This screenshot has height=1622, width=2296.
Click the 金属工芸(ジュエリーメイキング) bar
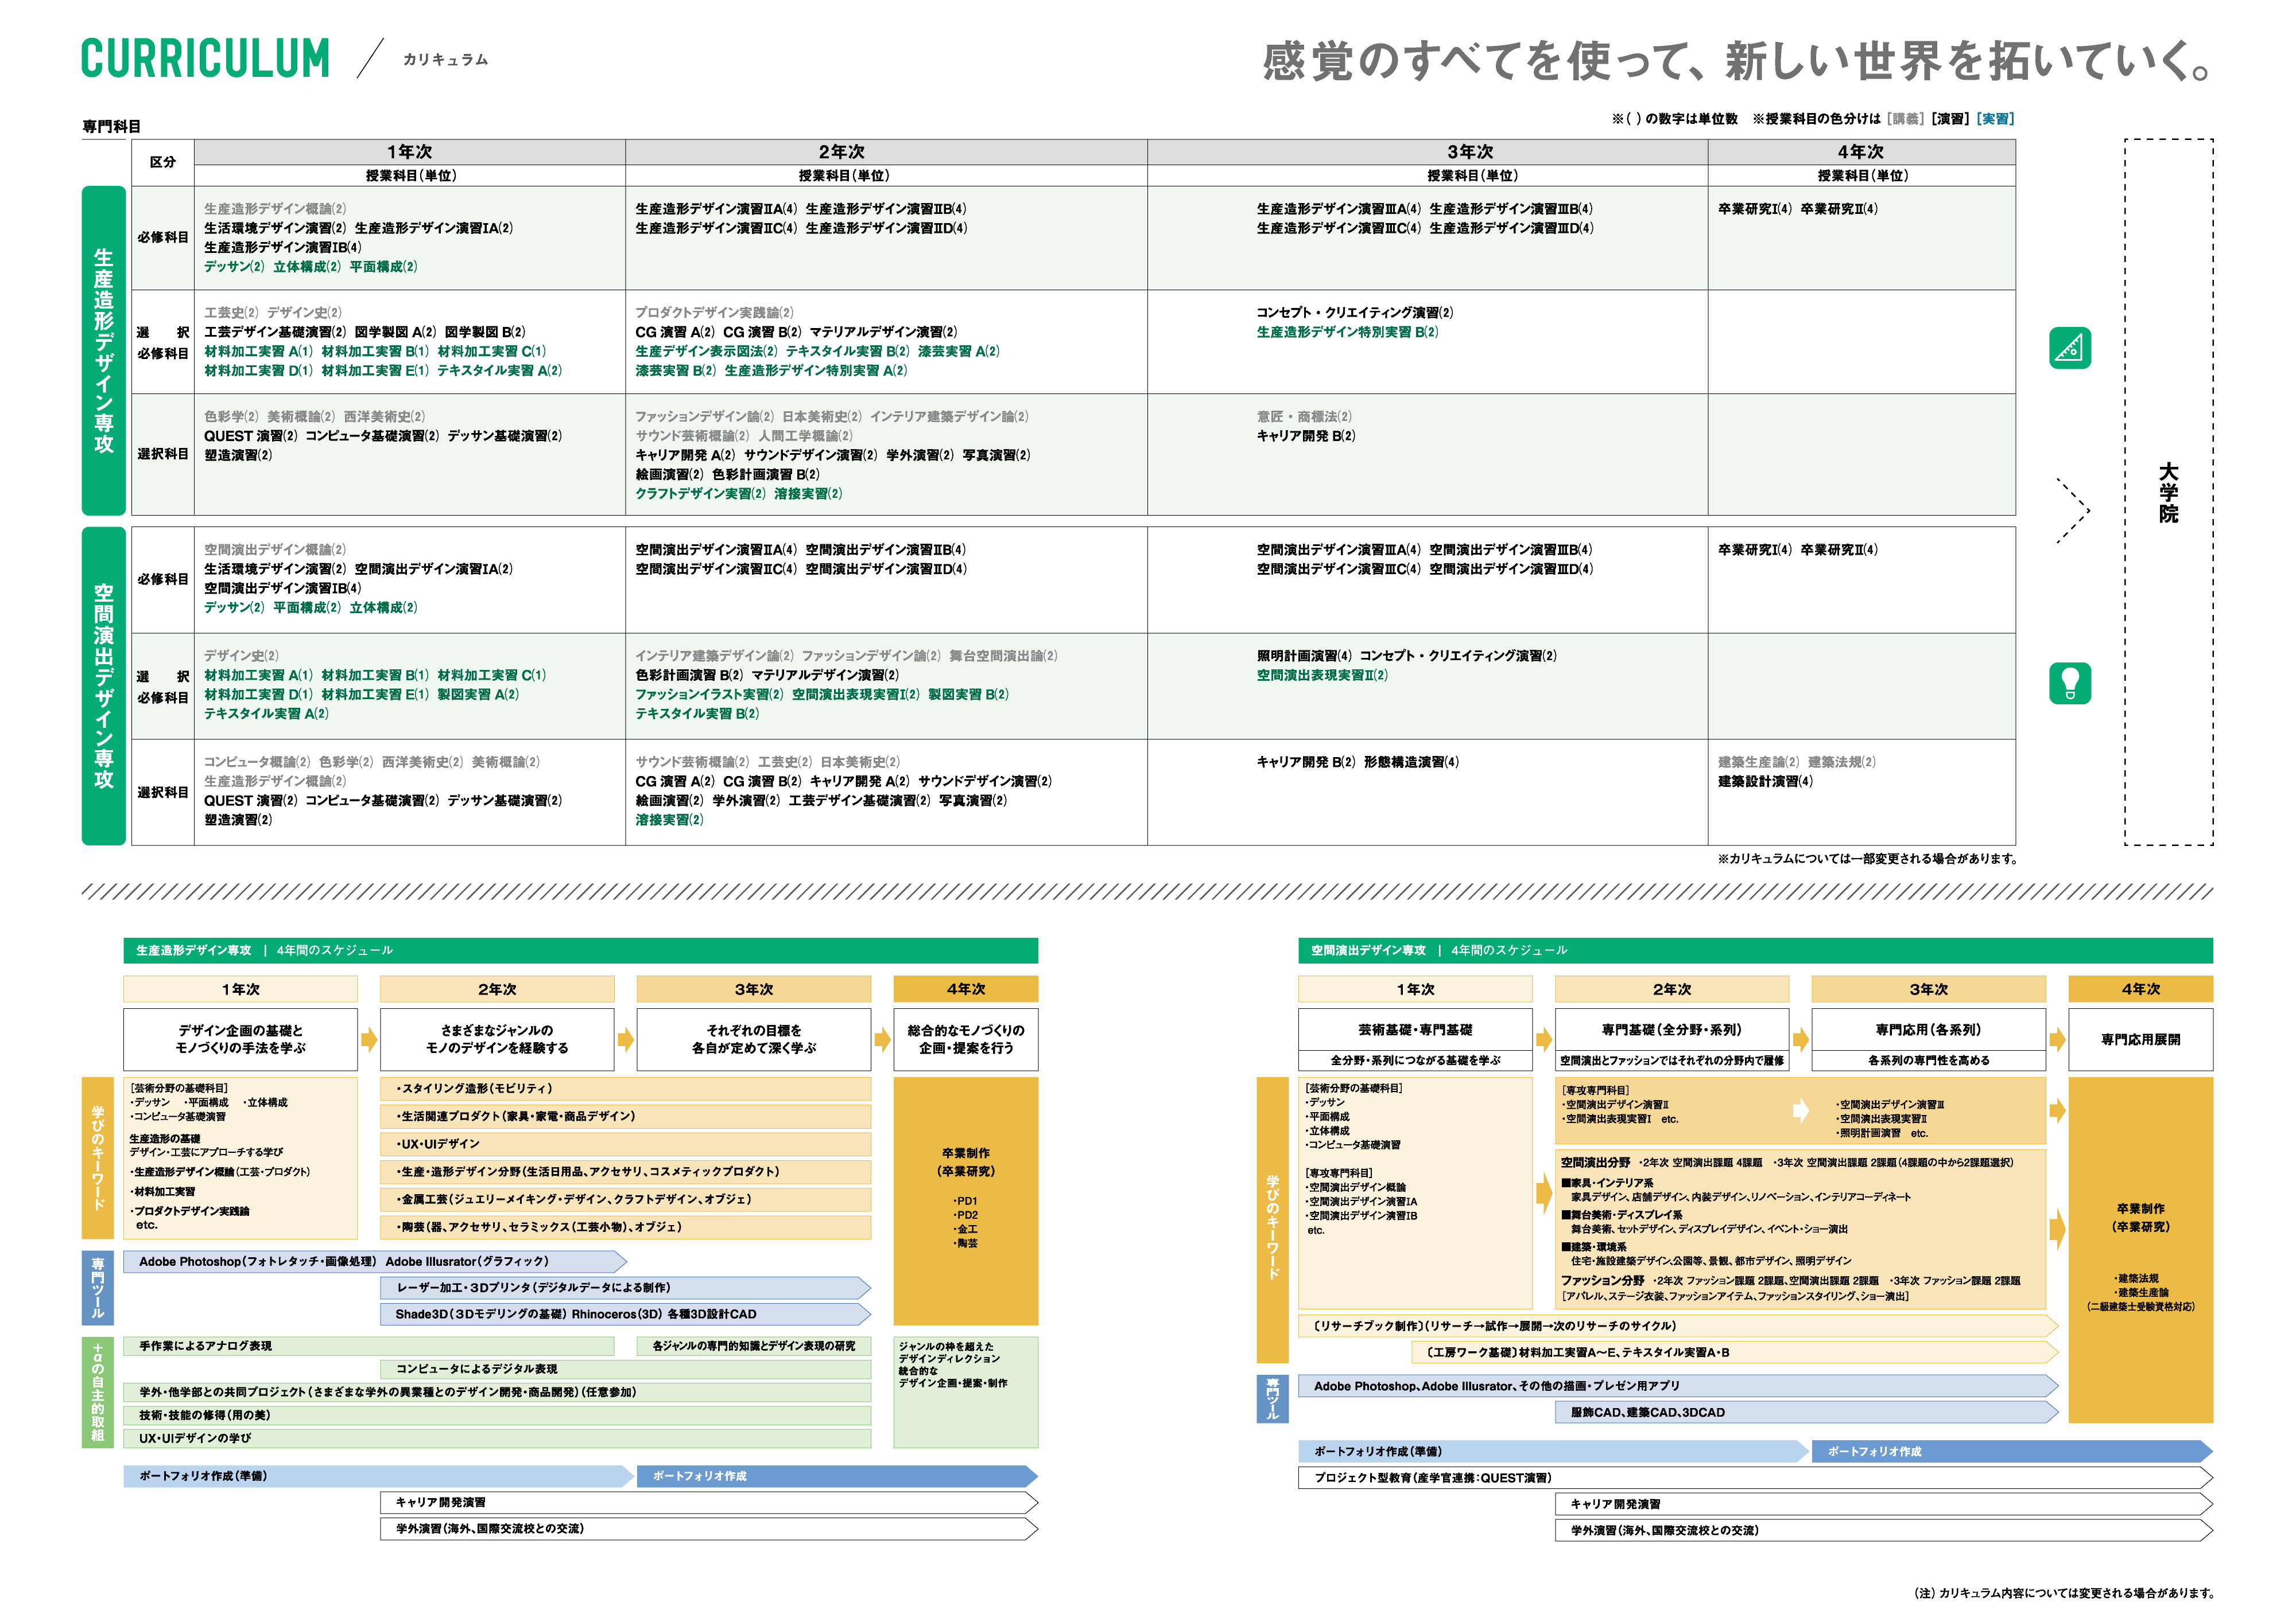[x=625, y=1199]
